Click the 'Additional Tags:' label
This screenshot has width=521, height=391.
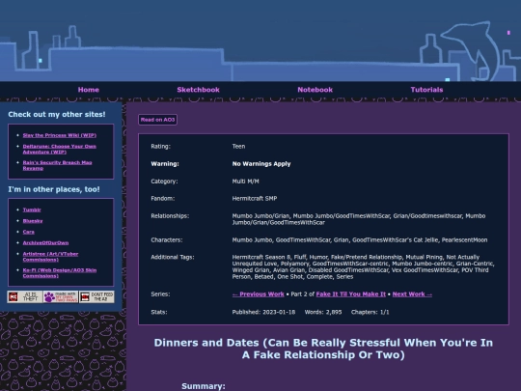pos(173,257)
